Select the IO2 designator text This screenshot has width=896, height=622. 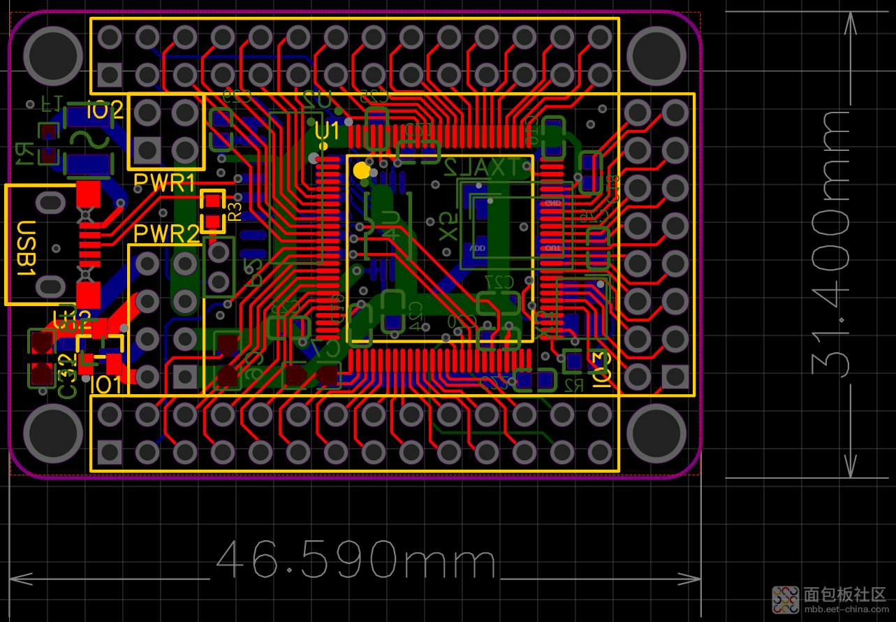tap(105, 109)
